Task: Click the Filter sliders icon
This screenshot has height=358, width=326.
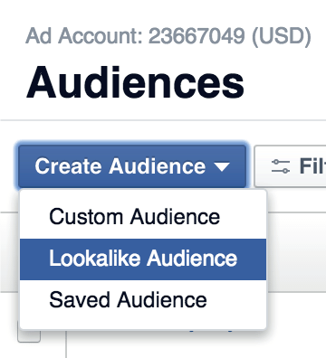Action: click(x=281, y=166)
